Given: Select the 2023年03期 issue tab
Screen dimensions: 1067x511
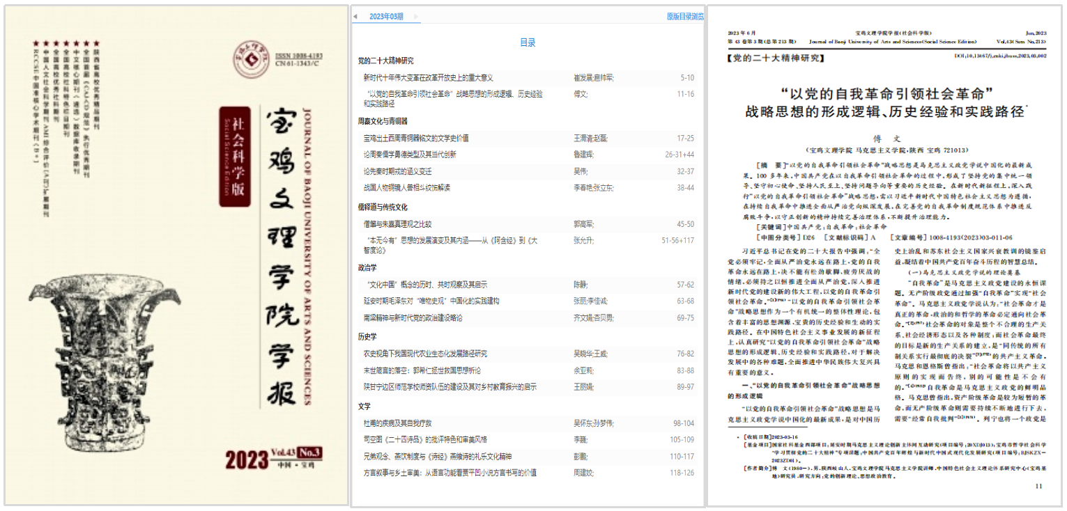Looking at the screenshot, I should (386, 17).
